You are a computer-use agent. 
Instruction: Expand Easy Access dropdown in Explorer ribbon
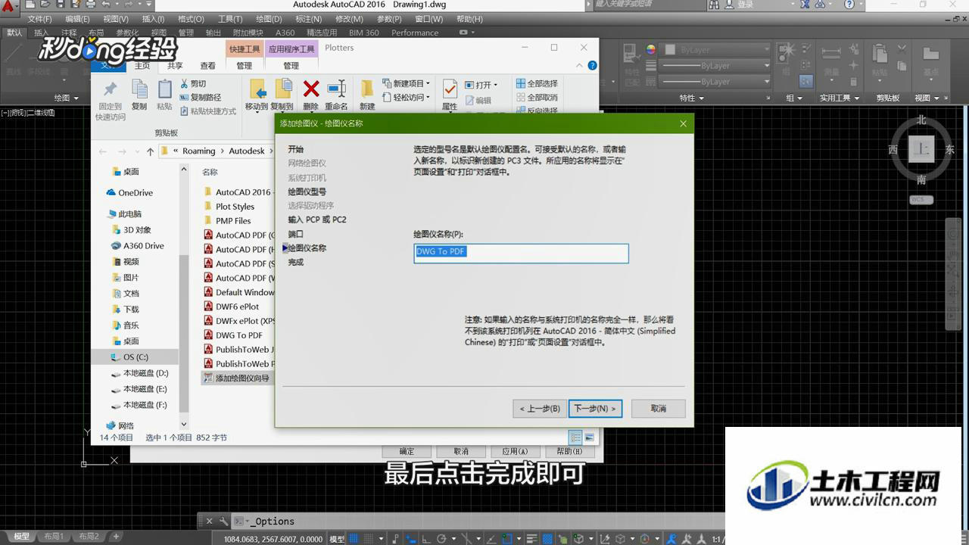428,97
